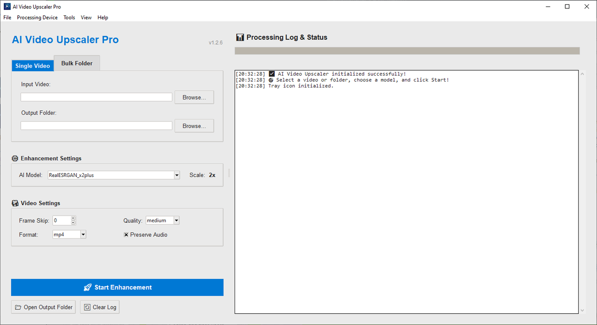The height and width of the screenshot is (325, 597).
Task: Switch to the Bulk Folder tab
Action: tap(77, 63)
